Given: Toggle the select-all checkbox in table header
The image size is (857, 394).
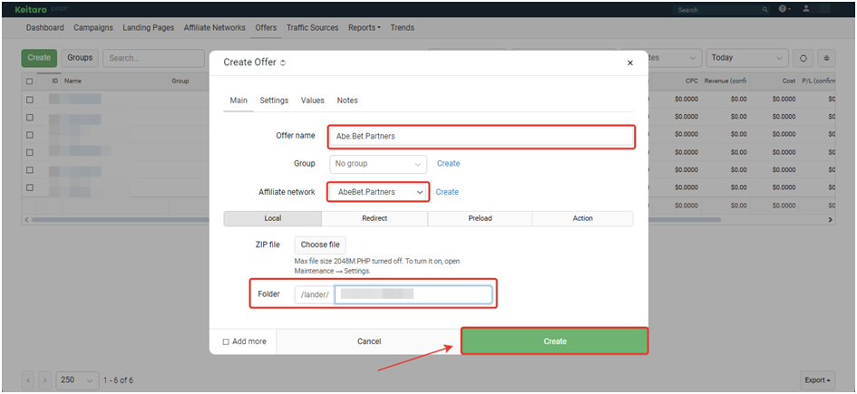Looking at the screenshot, I should coord(30,82).
